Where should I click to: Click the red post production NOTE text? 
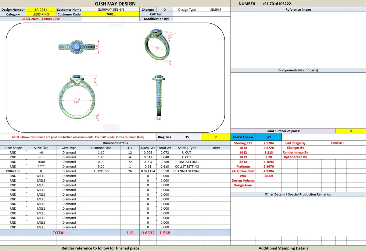click(78, 137)
